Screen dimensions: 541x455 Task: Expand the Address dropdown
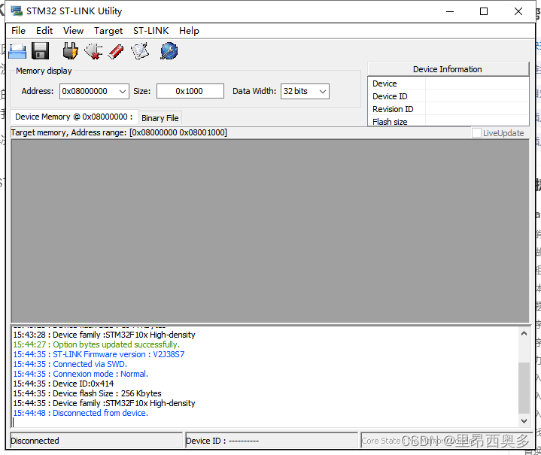point(123,91)
